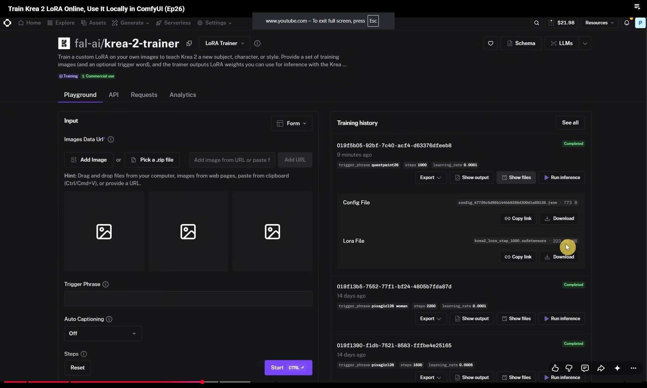Switch to the API tab

click(x=114, y=95)
